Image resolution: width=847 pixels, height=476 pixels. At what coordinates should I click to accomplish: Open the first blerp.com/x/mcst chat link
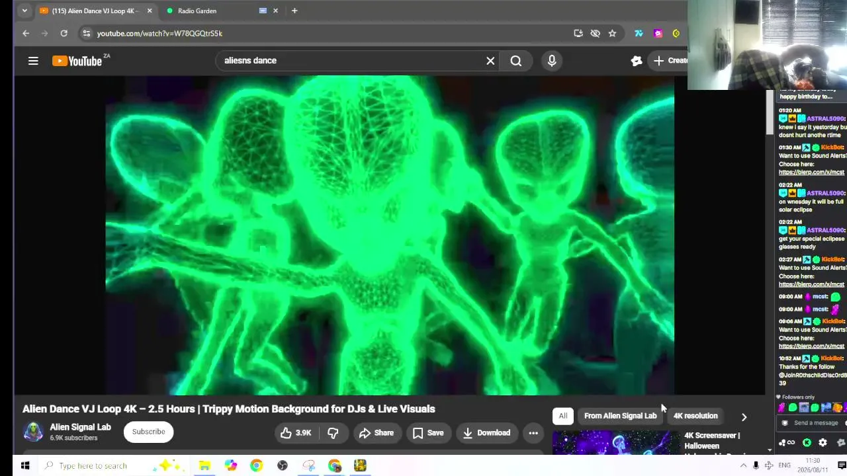(811, 173)
